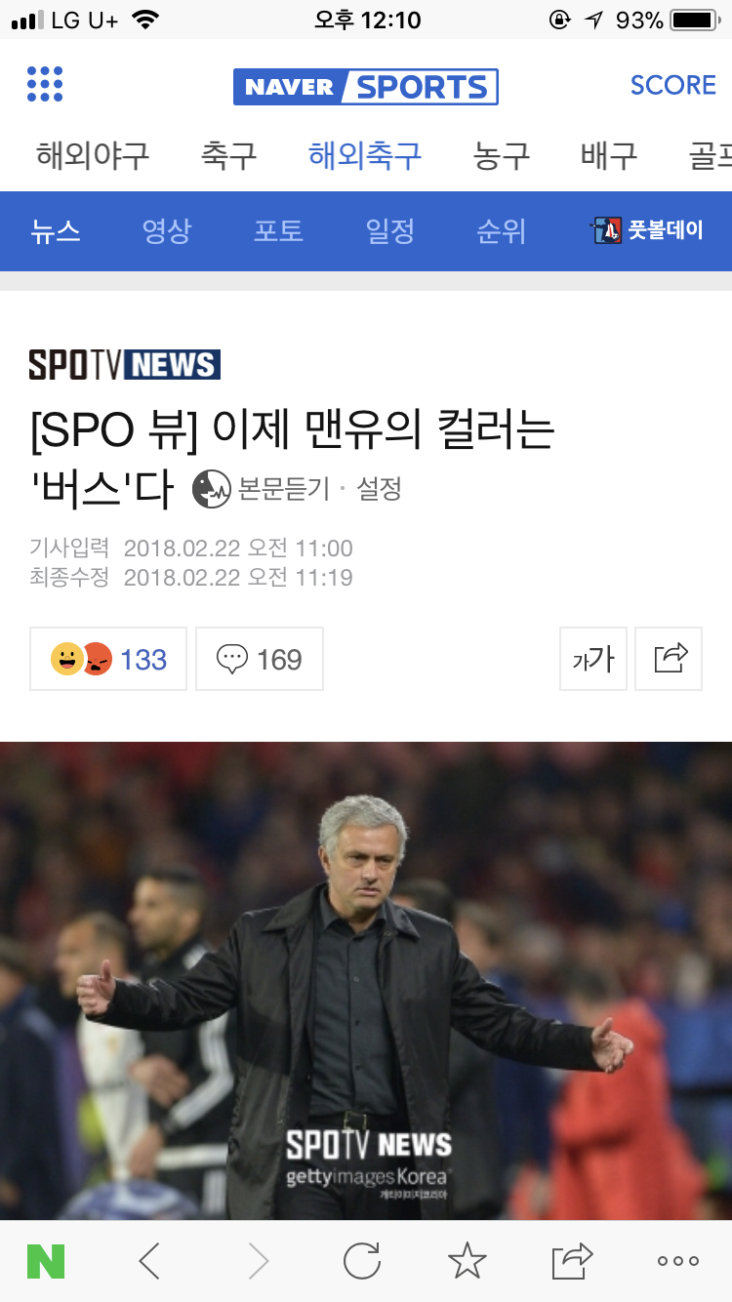This screenshot has height=1302, width=732.
Task: Open the SCORE link in the header
Action: pyautogui.click(x=673, y=85)
